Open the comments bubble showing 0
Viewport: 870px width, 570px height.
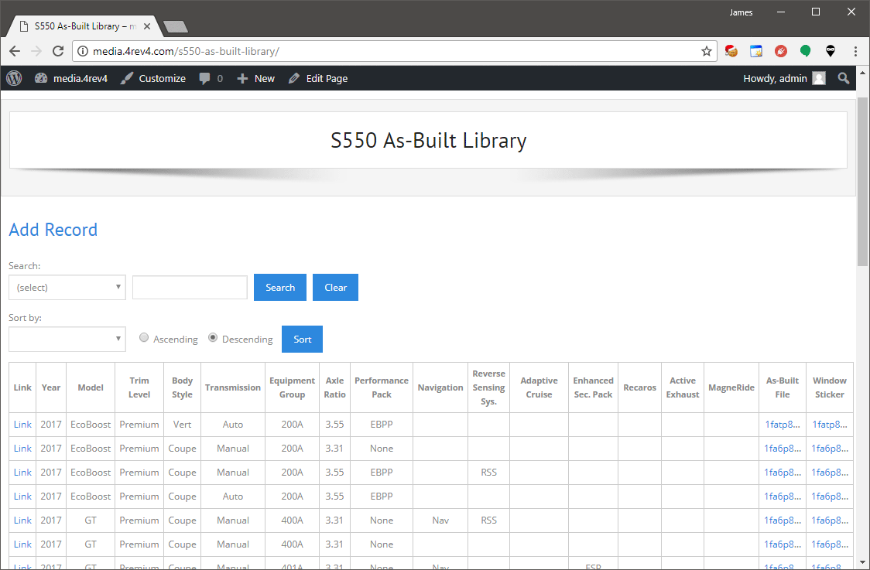(x=211, y=78)
